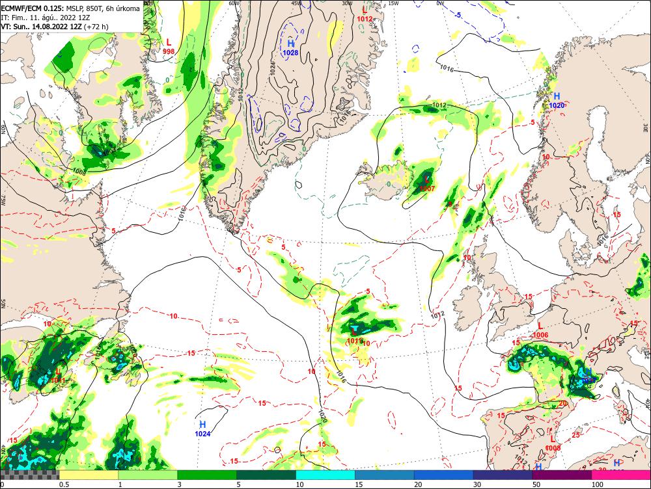Viewport: 651px width, 489px height.
Task: Click the 'H 1028' high over Greenland
Action: coord(290,47)
